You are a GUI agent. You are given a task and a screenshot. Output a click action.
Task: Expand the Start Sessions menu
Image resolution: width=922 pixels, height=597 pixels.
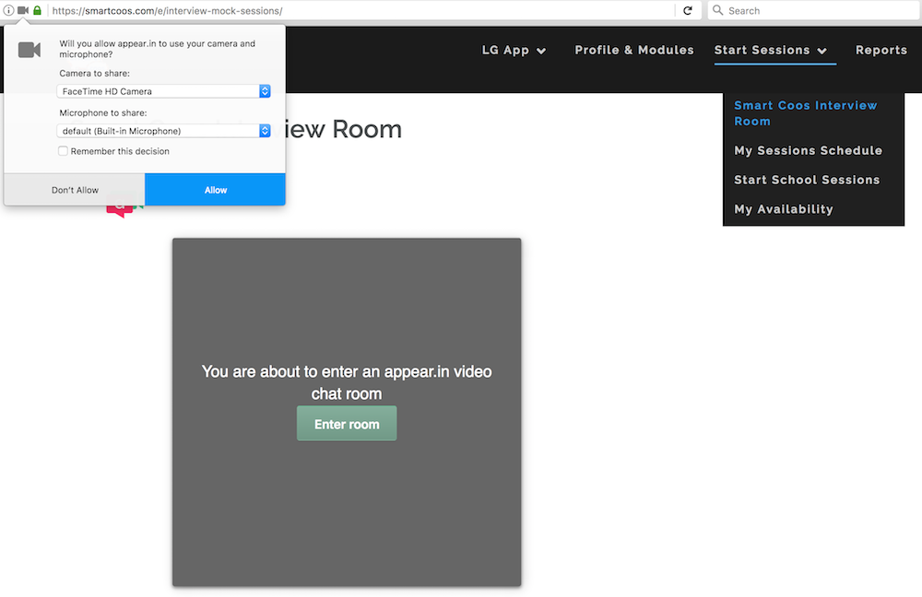771,51
